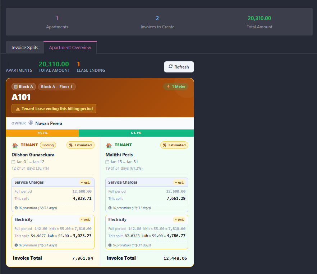Click est. tag in Malithi's Service Charges
317x274 pixels.
pyautogui.click(x=179, y=183)
